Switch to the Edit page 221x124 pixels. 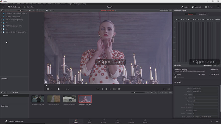(90, 121)
